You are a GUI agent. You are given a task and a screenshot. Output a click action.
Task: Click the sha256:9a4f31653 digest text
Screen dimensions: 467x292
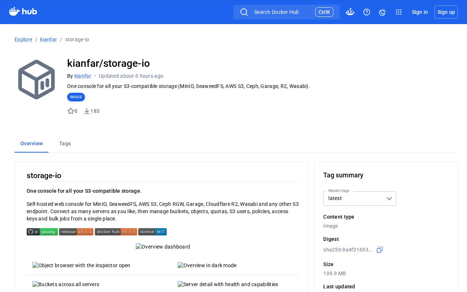[x=348, y=250]
